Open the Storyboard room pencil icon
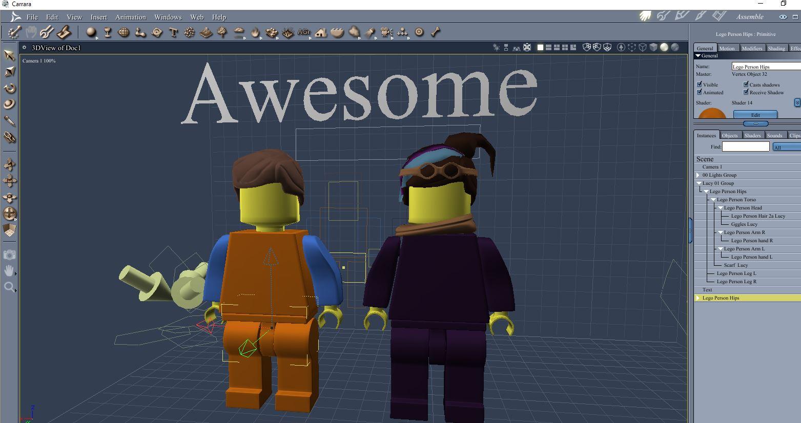Screen dimensions: 801x423 point(682,16)
